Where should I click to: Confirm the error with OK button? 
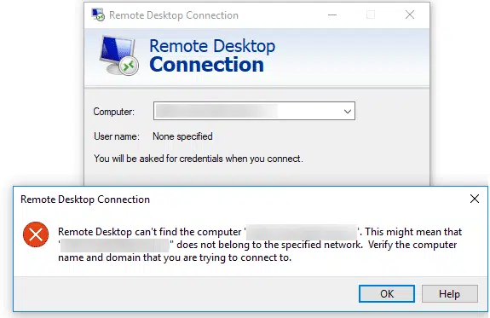(387, 293)
